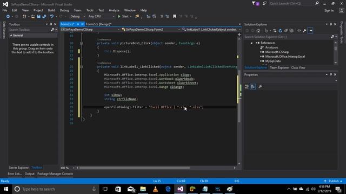Click the notifications flag in the title bar

pyautogui.click(x=255, y=4)
